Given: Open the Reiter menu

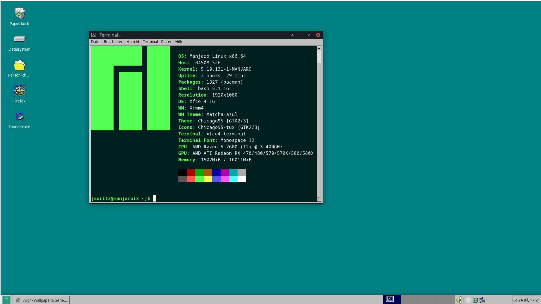Looking at the screenshot, I should (x=166, y=42).
